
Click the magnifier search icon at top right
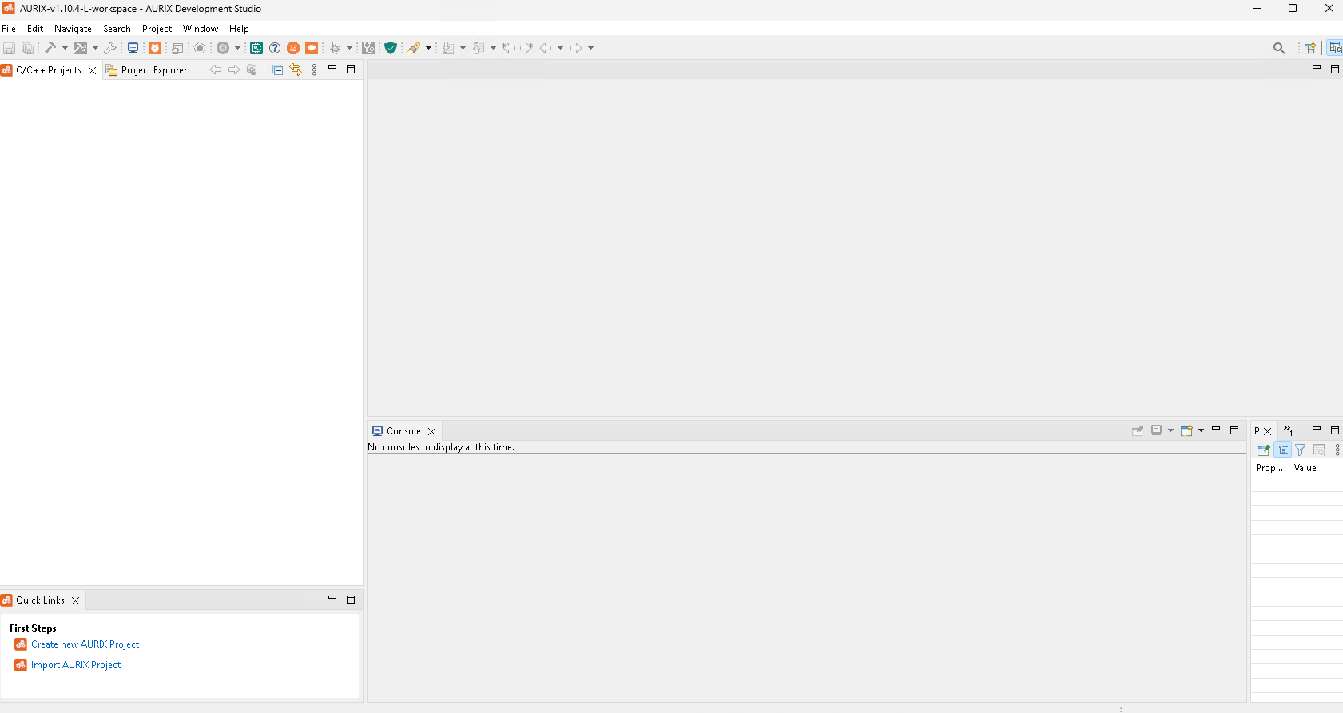(1279, 48)
